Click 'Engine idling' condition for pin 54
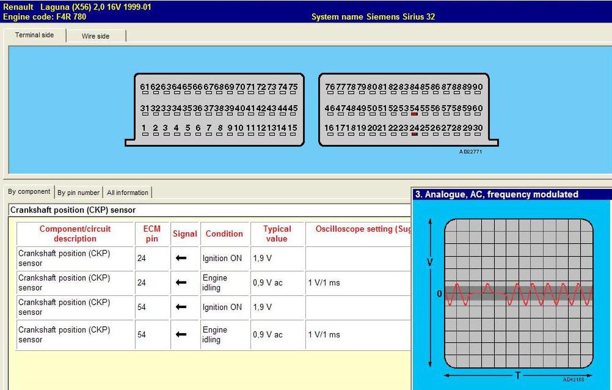612x390 pixels. click(215, 334)
